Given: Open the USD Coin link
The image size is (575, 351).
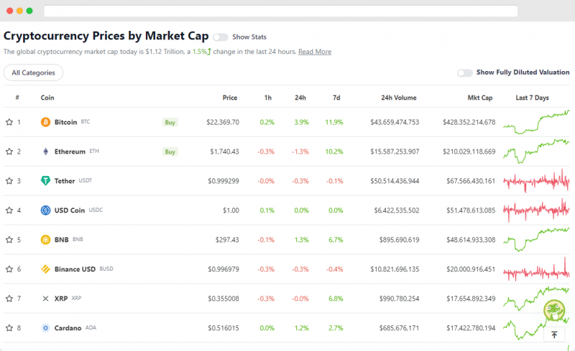Looking at the screenshot, I should [69, 210].
